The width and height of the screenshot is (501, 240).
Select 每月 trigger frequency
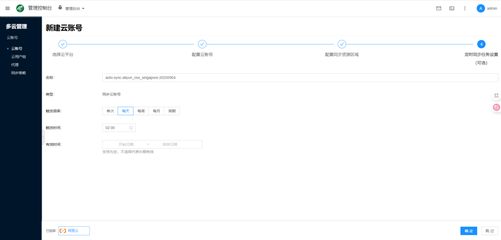click(156, 111)
